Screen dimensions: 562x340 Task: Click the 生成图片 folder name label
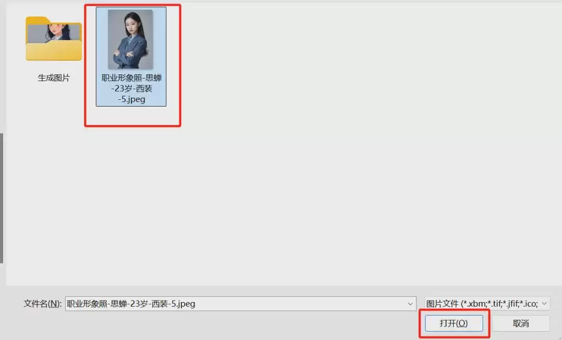pyautogui.click(x=54, y=77)
